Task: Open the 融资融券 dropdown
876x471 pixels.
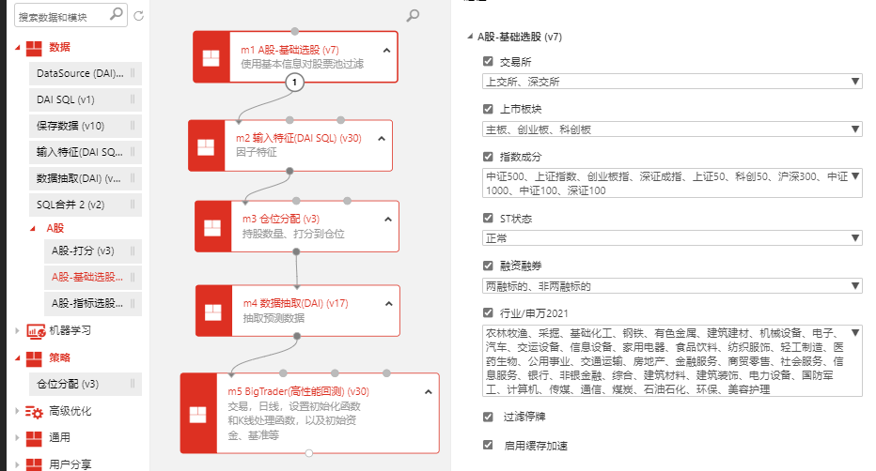Action: (x=672, y=286)
